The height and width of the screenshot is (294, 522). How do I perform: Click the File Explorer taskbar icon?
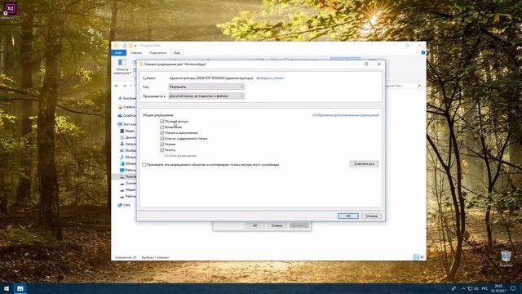coord(20,288)
